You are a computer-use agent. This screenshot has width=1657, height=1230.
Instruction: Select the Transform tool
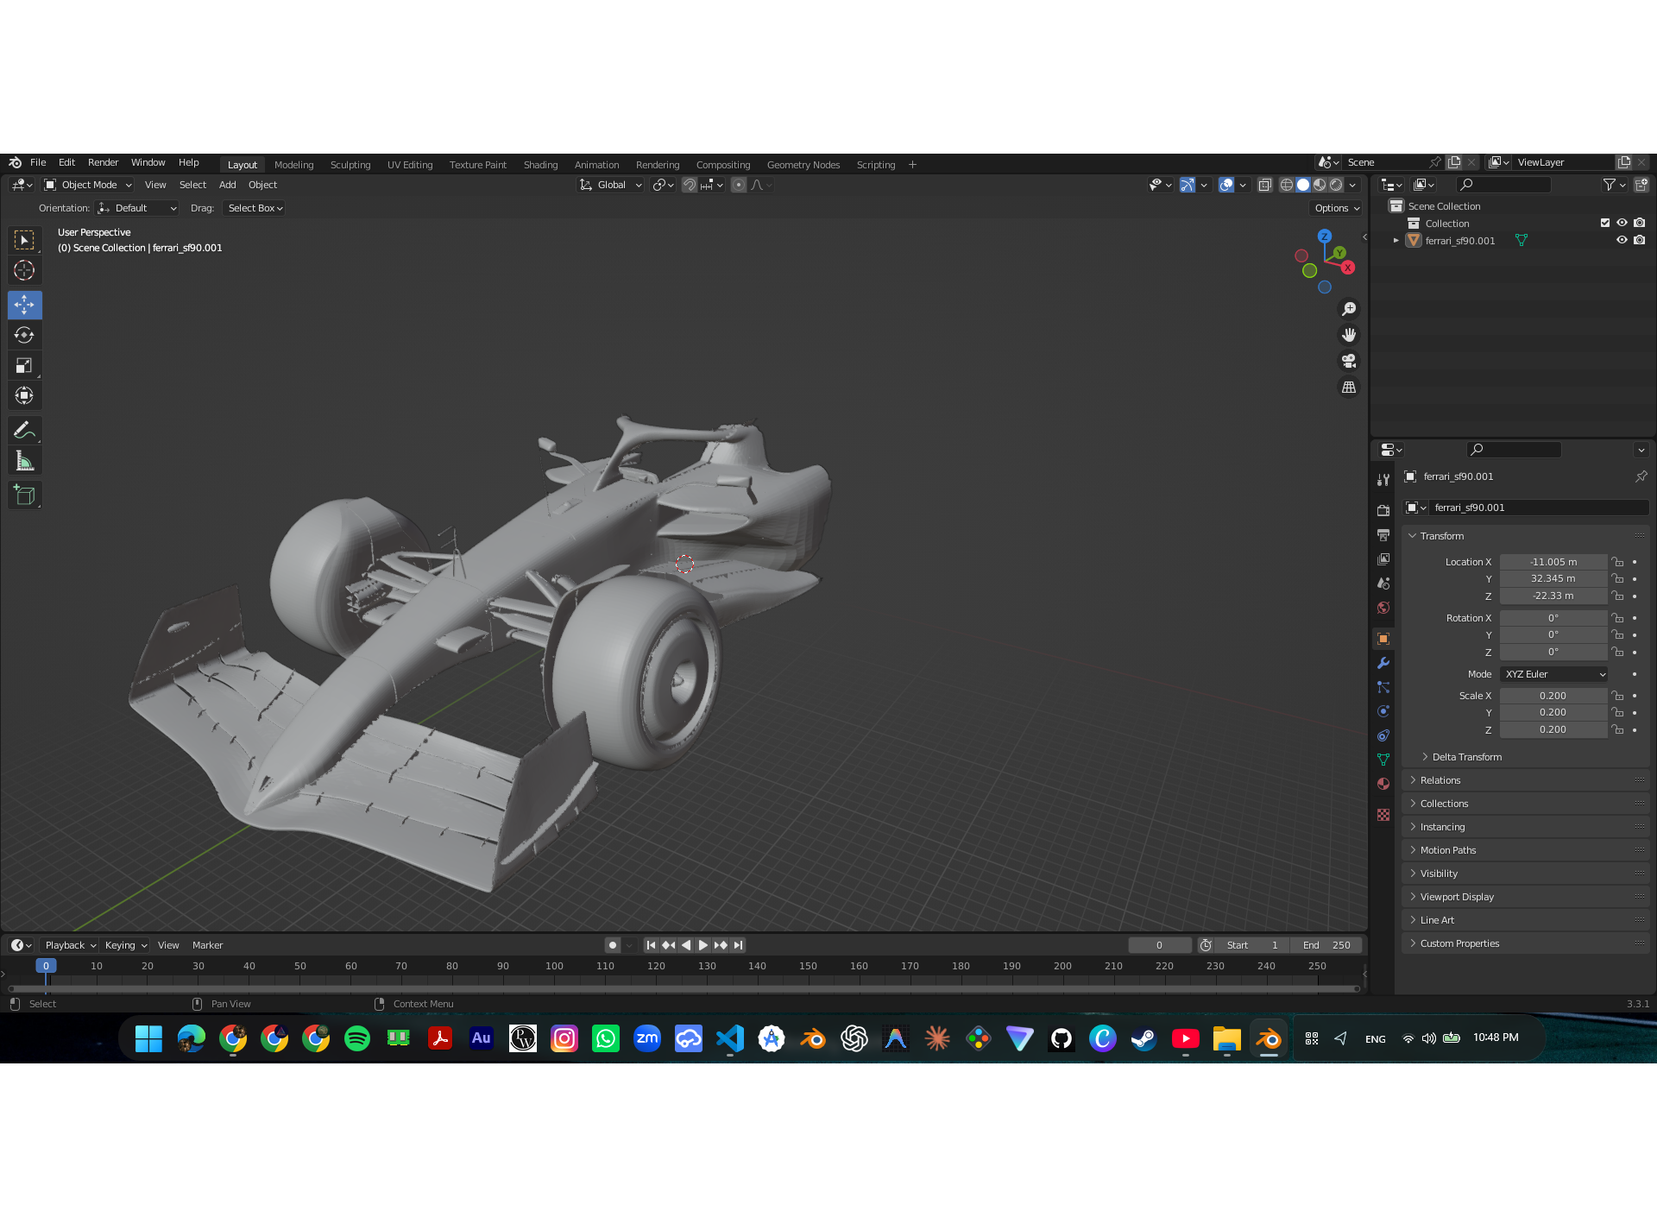click(24, 395)
